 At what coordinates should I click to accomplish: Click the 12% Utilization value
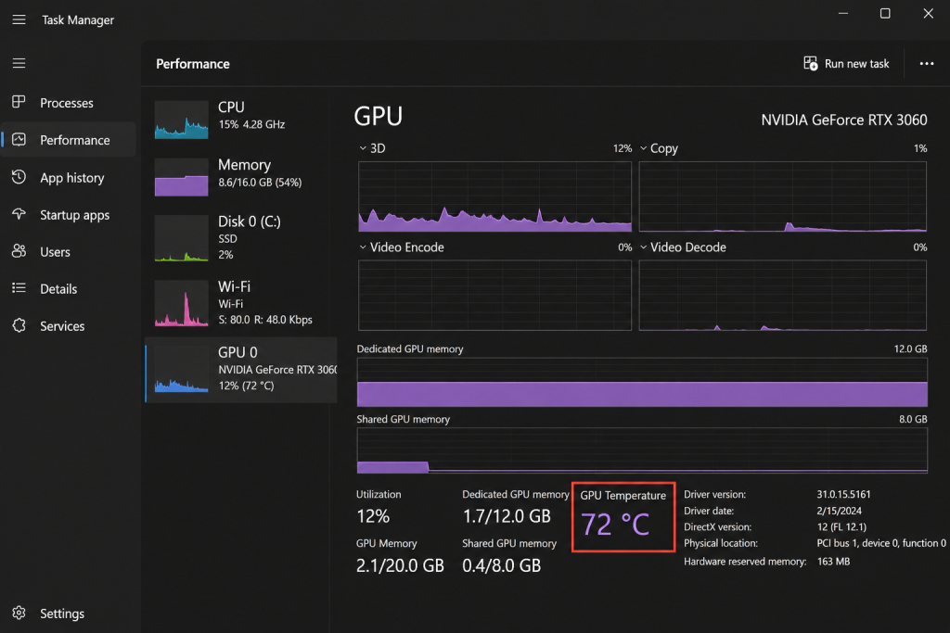pyautogui.click(x=373, y=516)
